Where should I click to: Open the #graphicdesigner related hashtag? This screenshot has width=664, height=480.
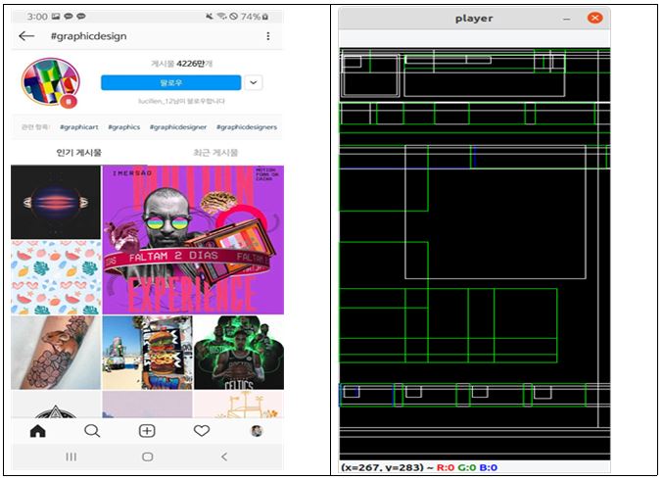pyautogui.click(x=178, y=126)
